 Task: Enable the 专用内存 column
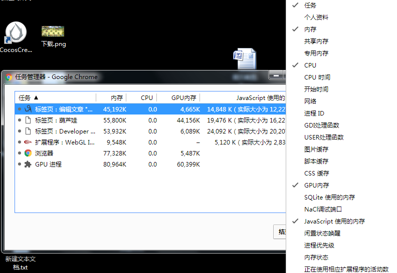pyautogui.click(x=316, y=53)
